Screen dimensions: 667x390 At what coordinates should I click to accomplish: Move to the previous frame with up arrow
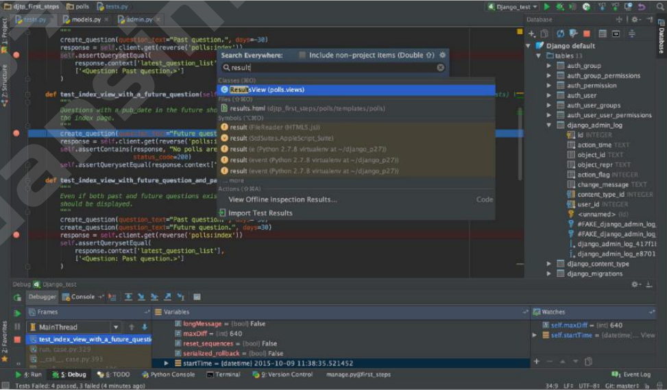[x=132, y=327]
